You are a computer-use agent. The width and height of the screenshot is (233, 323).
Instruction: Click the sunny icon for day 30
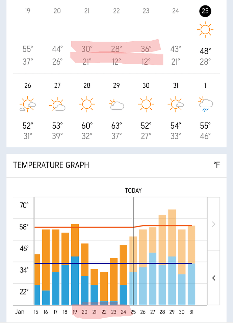(x=146, y=104)
